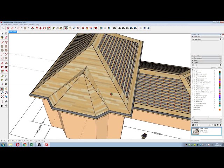Collapse the Scenes panel
This screenshot has height=168, width=224.
193,122
